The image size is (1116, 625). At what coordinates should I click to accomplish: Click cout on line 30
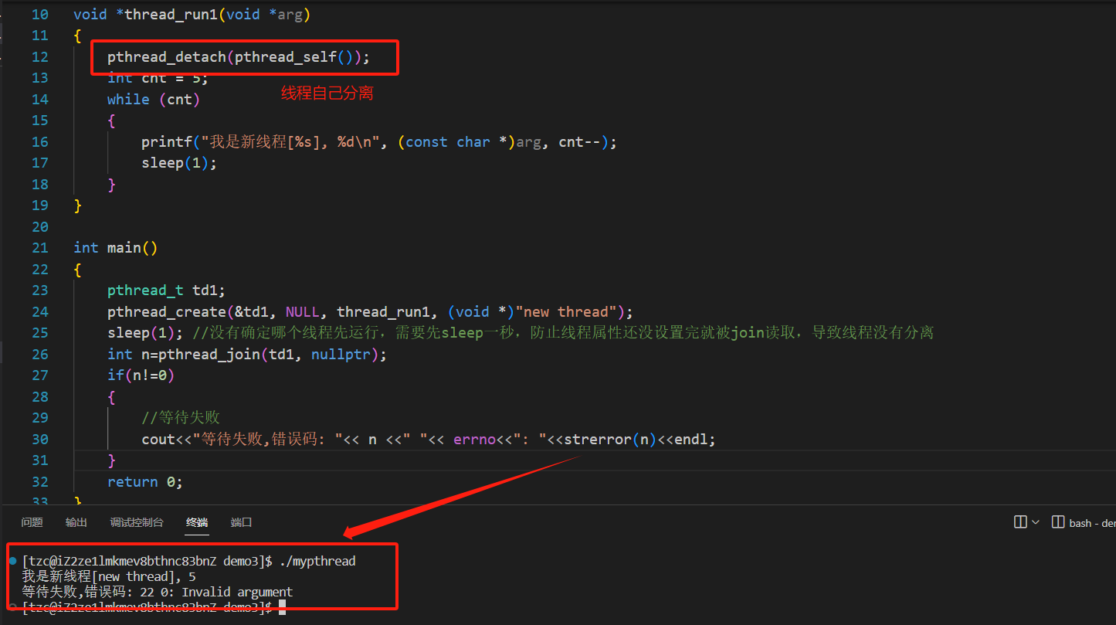click(158, 439)
